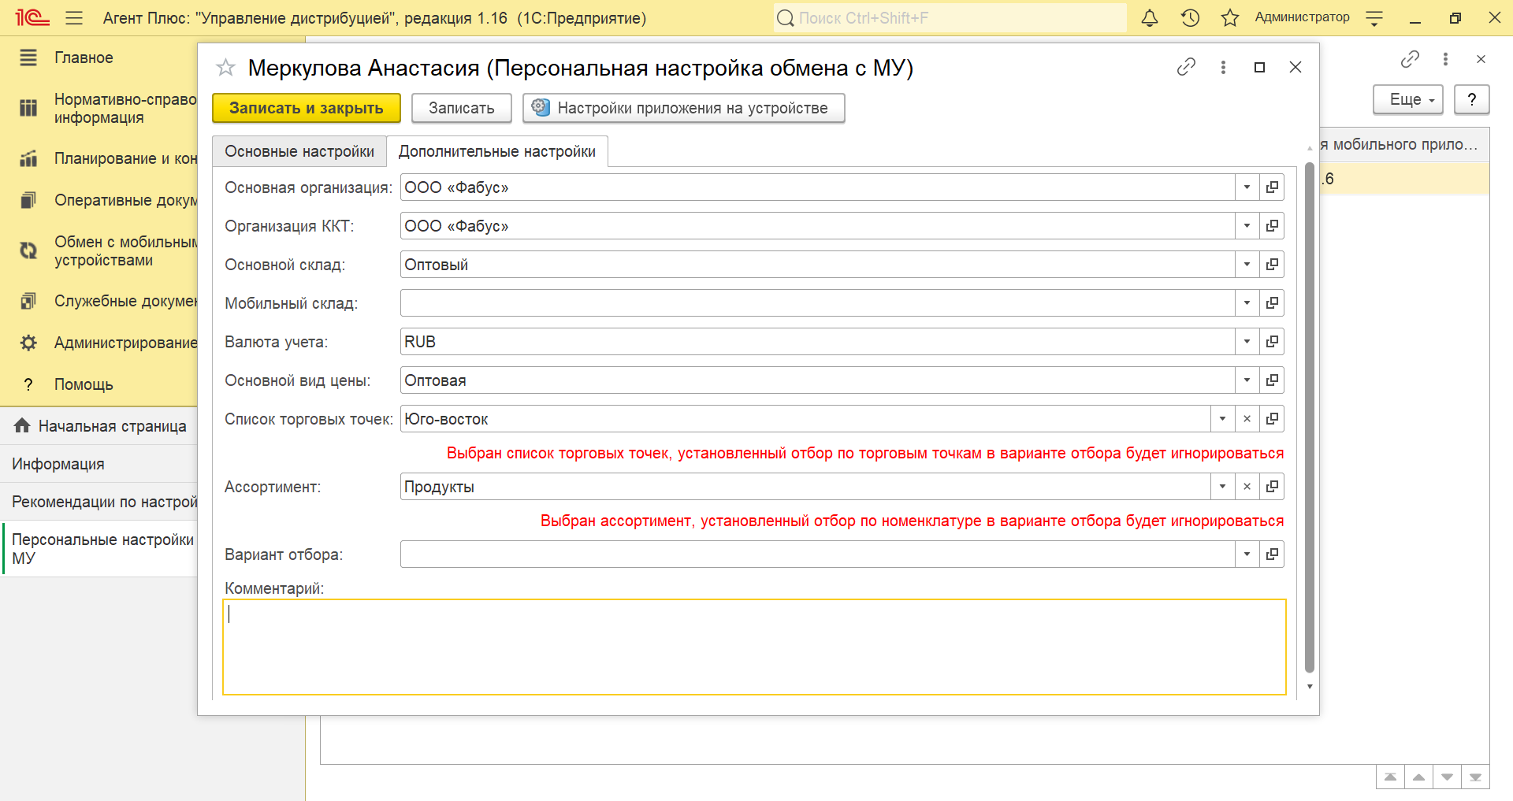1513x801 pixels.
Task: Jump to the first list row arrow
Action: 1391,777
